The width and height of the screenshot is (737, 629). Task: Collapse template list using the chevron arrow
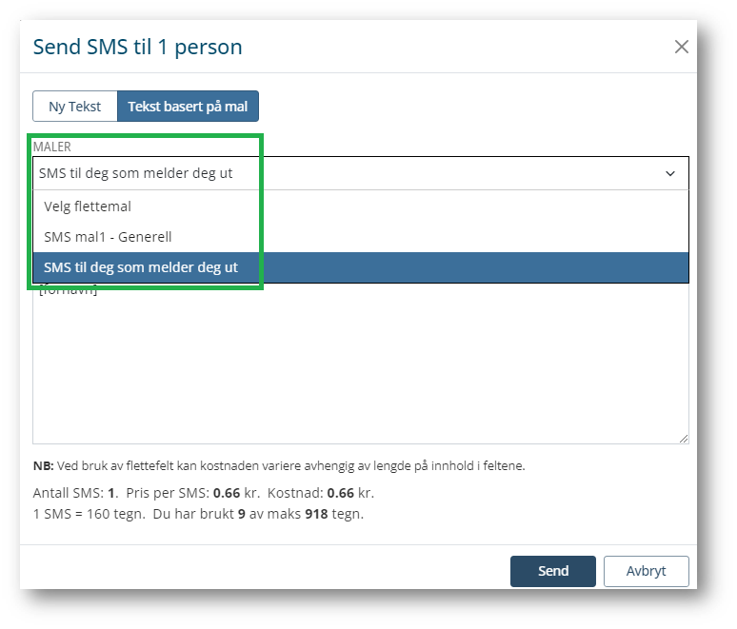670,173
